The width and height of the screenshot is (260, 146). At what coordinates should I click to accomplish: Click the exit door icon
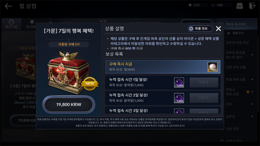click(x=252, y=6)
